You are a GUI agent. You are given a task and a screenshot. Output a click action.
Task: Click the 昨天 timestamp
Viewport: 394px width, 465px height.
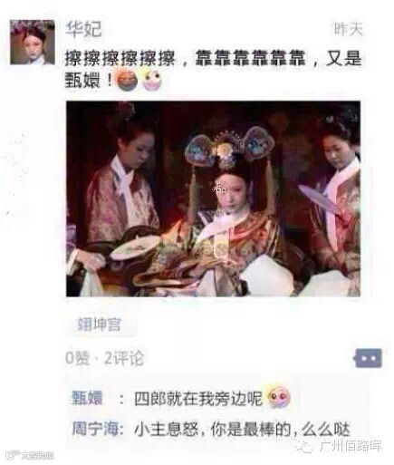coord(349,29)
